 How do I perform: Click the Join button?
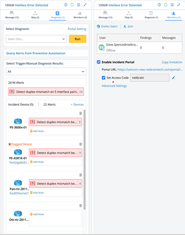pos(128,27)
